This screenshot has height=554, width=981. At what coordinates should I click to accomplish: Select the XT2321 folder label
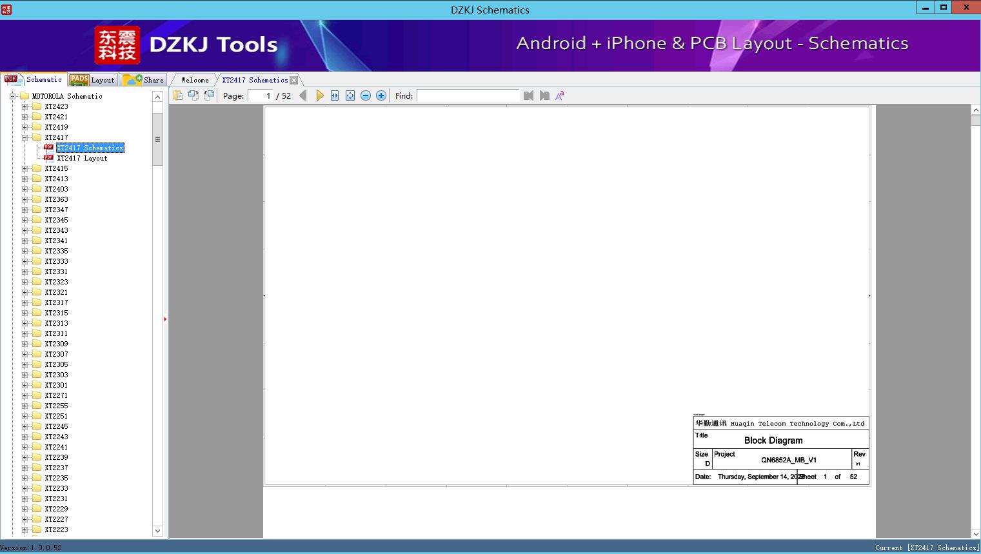click(56, 292)
